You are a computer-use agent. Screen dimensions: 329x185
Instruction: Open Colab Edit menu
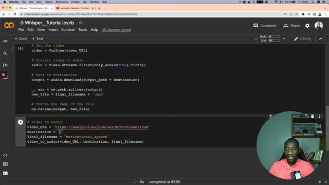pos(30,30)
